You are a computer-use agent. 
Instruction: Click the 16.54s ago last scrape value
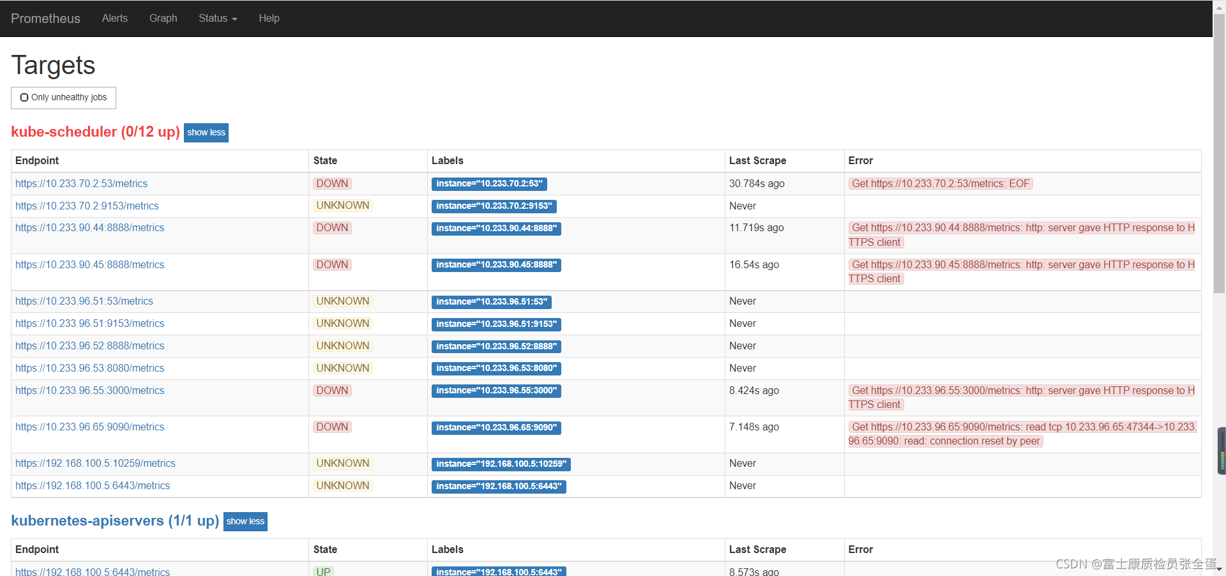coord(754,265)
